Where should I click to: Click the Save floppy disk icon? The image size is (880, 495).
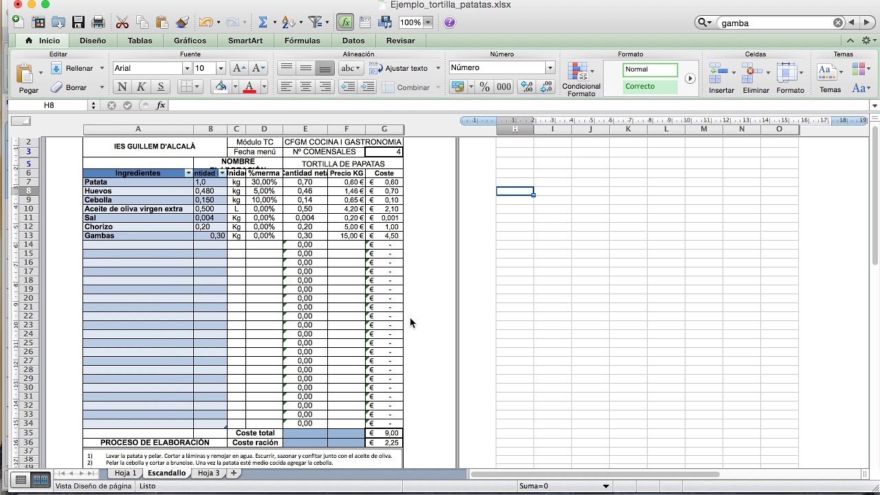pyautogui.click(x=78, y=22)
